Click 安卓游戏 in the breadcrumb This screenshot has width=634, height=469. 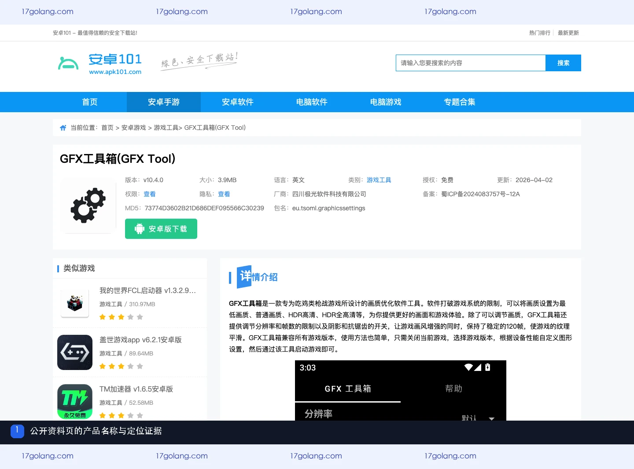click(x=134, y=128)
